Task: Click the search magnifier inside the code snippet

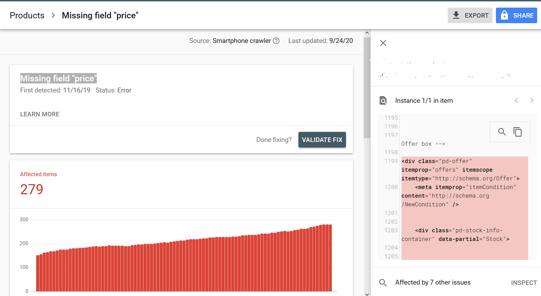Action: [x=501, y=132]
